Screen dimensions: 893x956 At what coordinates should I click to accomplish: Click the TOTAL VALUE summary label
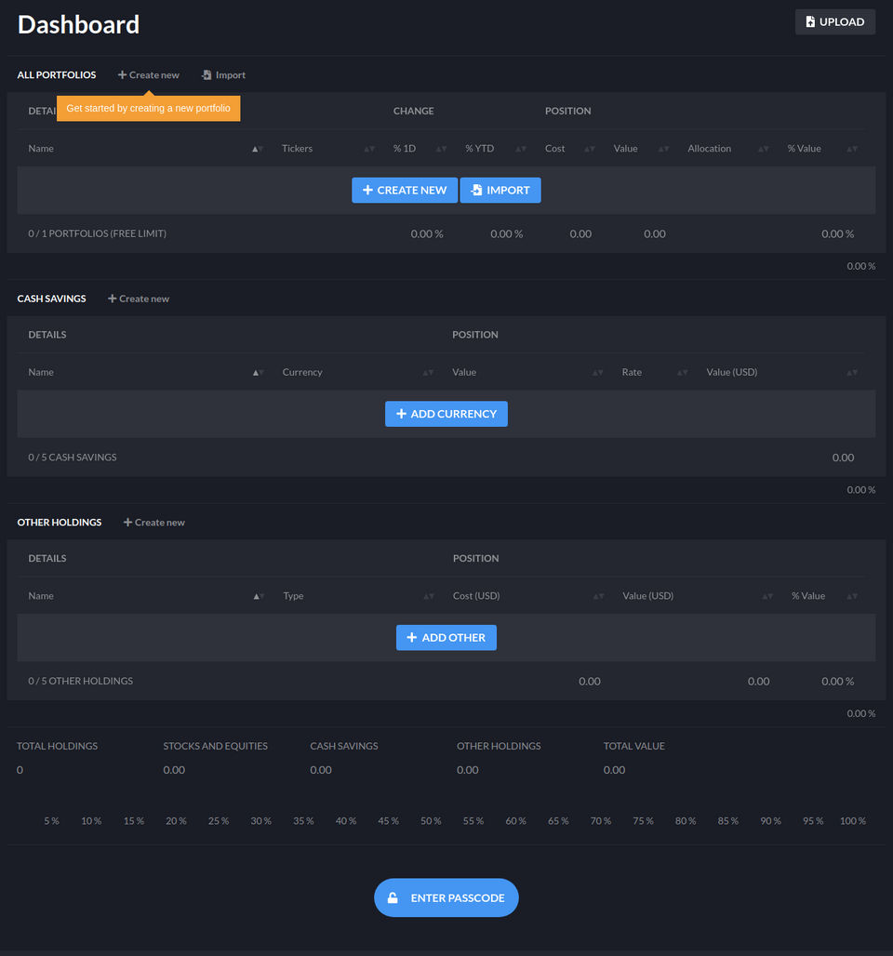tap(633, 746)
